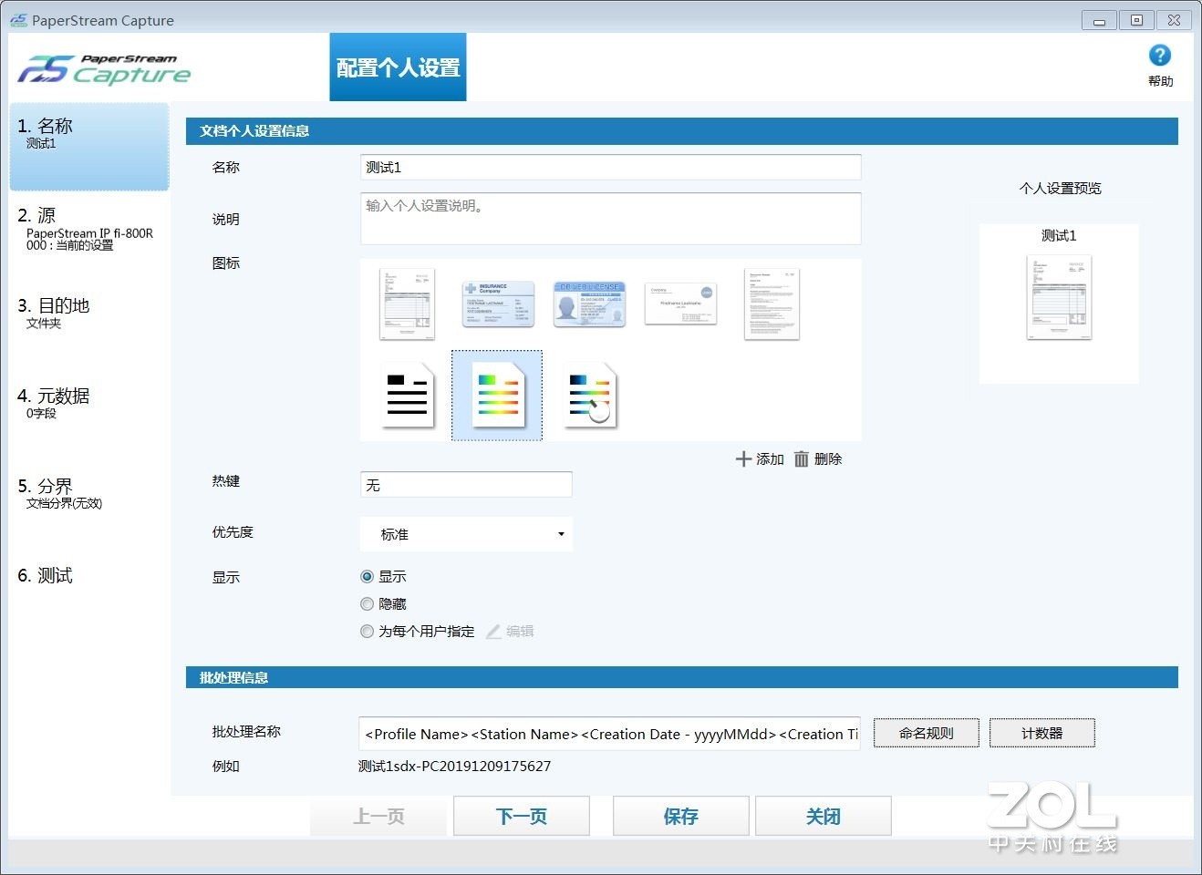Image resolution: width=1202 pixels, height=875 pixels.
Task: Open the help question mark icon
Action: (1159, 57)
